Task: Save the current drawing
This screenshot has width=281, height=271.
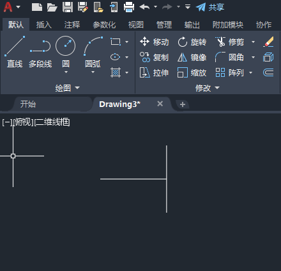Action: click(68, 7)
